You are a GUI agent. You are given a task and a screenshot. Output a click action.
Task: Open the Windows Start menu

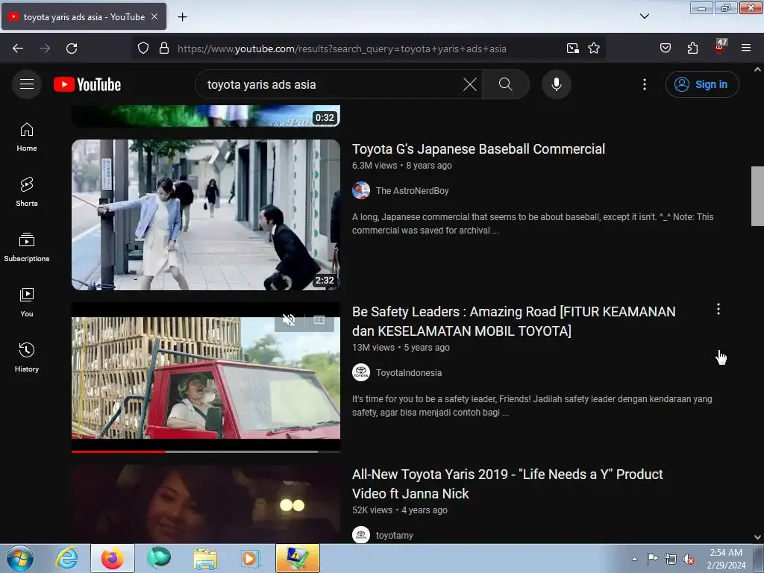[x=20, y=558]
